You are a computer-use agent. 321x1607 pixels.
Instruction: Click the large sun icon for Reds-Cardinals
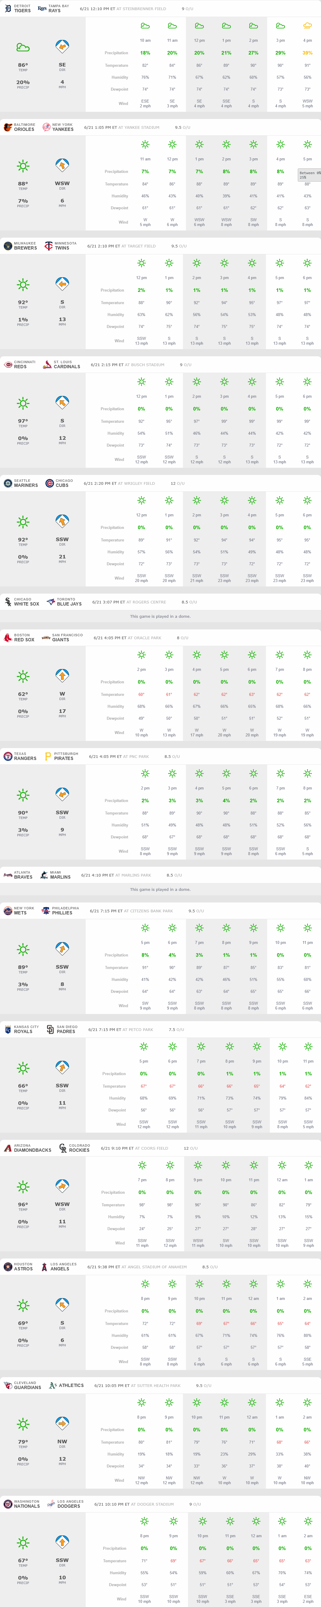pos(23,403)
